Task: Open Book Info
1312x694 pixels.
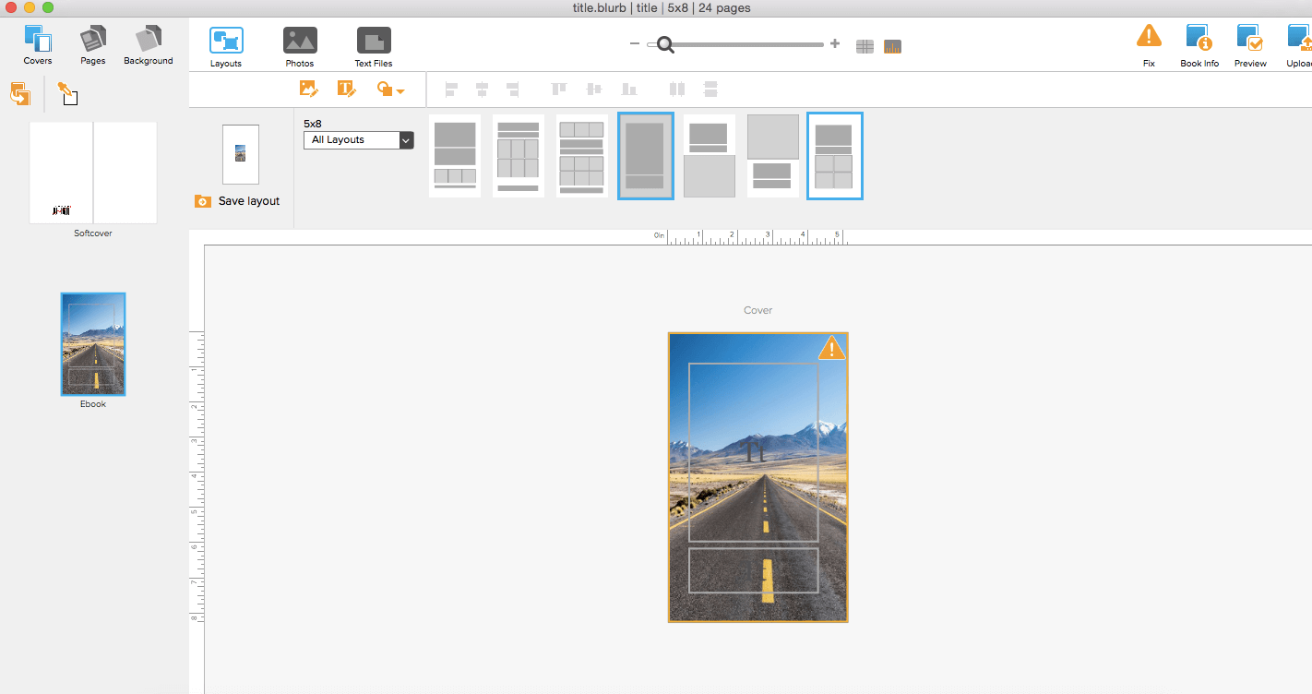Action: pos(1199,45)
